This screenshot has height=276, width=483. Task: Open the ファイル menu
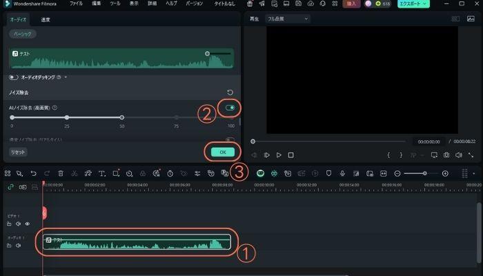click(x=76, y=4)
